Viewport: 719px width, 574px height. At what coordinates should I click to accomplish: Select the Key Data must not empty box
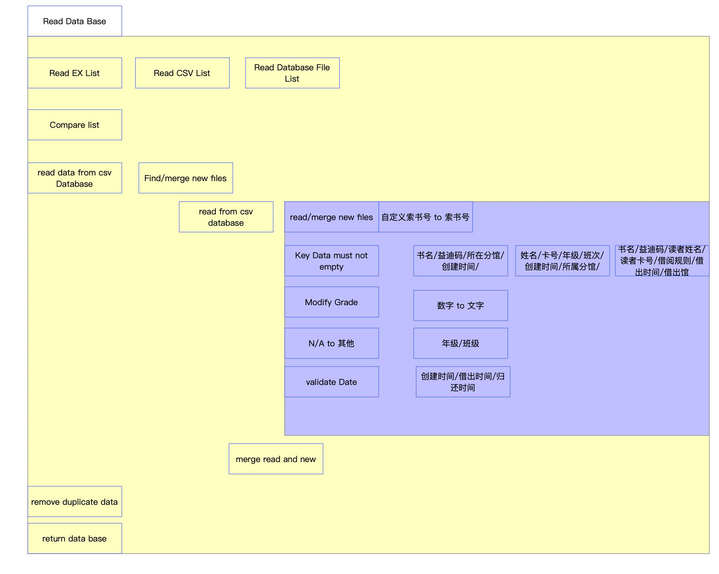(x=331, y=261)
